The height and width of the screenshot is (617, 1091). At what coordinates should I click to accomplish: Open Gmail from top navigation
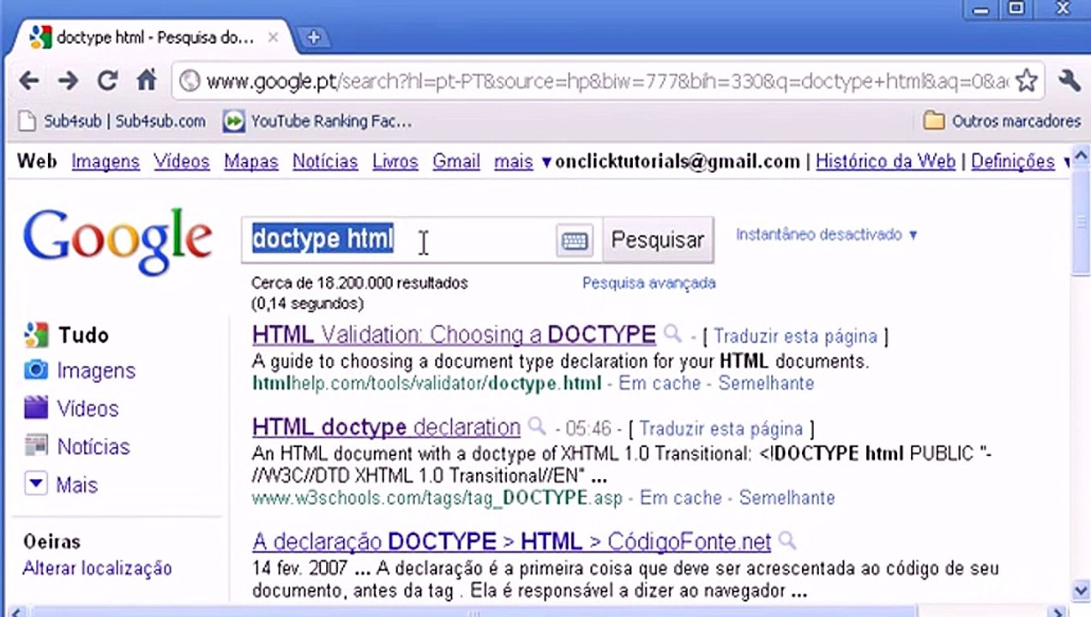[456, 161]
